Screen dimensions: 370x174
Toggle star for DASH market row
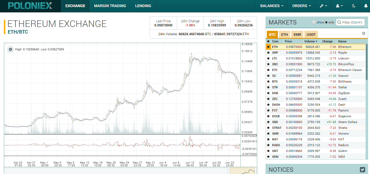[x=268, y=105]
